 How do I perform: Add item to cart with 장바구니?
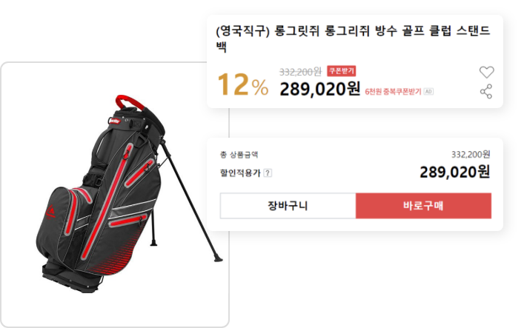(x=288, y=206)
